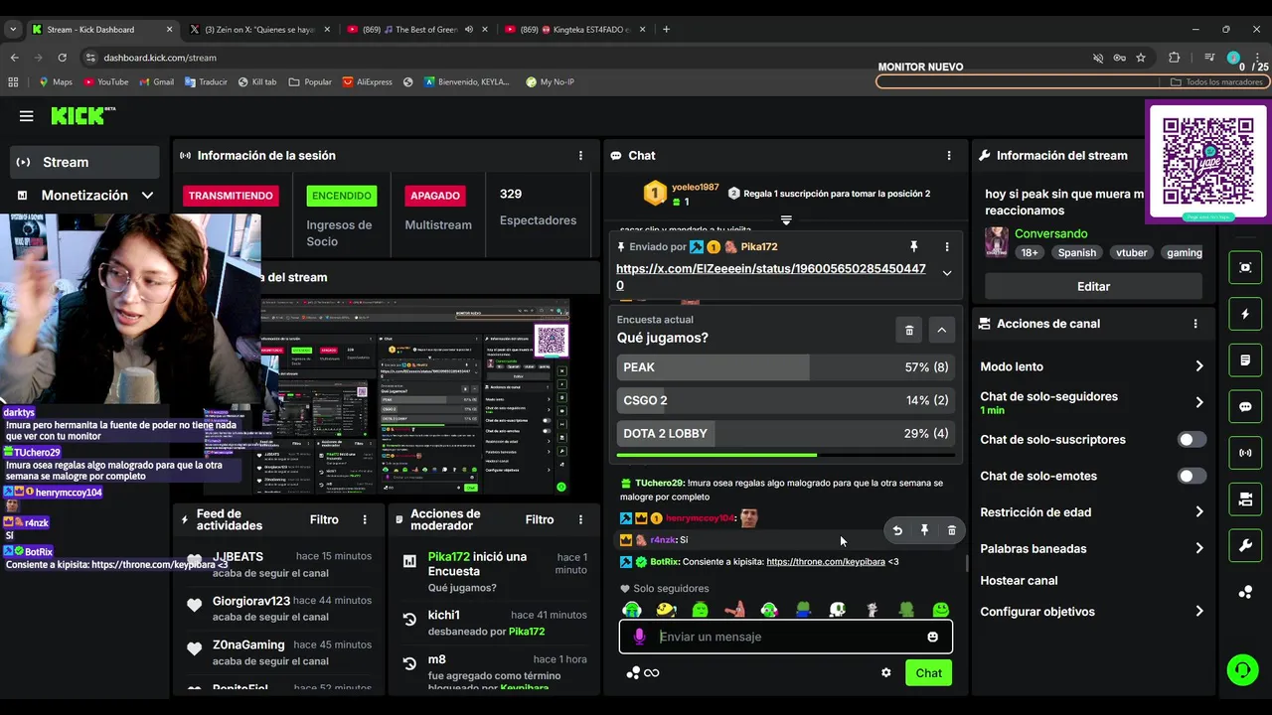Open Configurar objetivos settings arrow

(1198, 612)
